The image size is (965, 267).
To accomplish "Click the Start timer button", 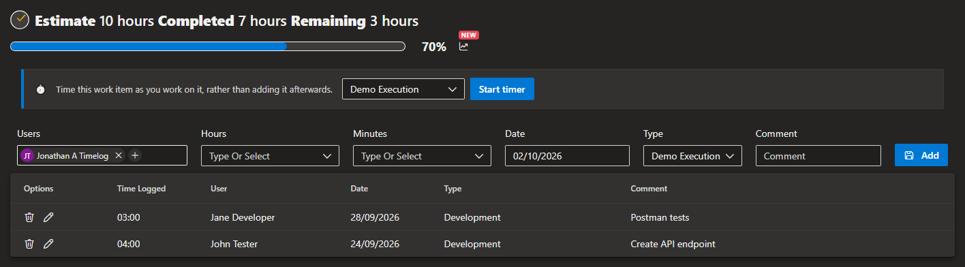I will click(502, 89).
